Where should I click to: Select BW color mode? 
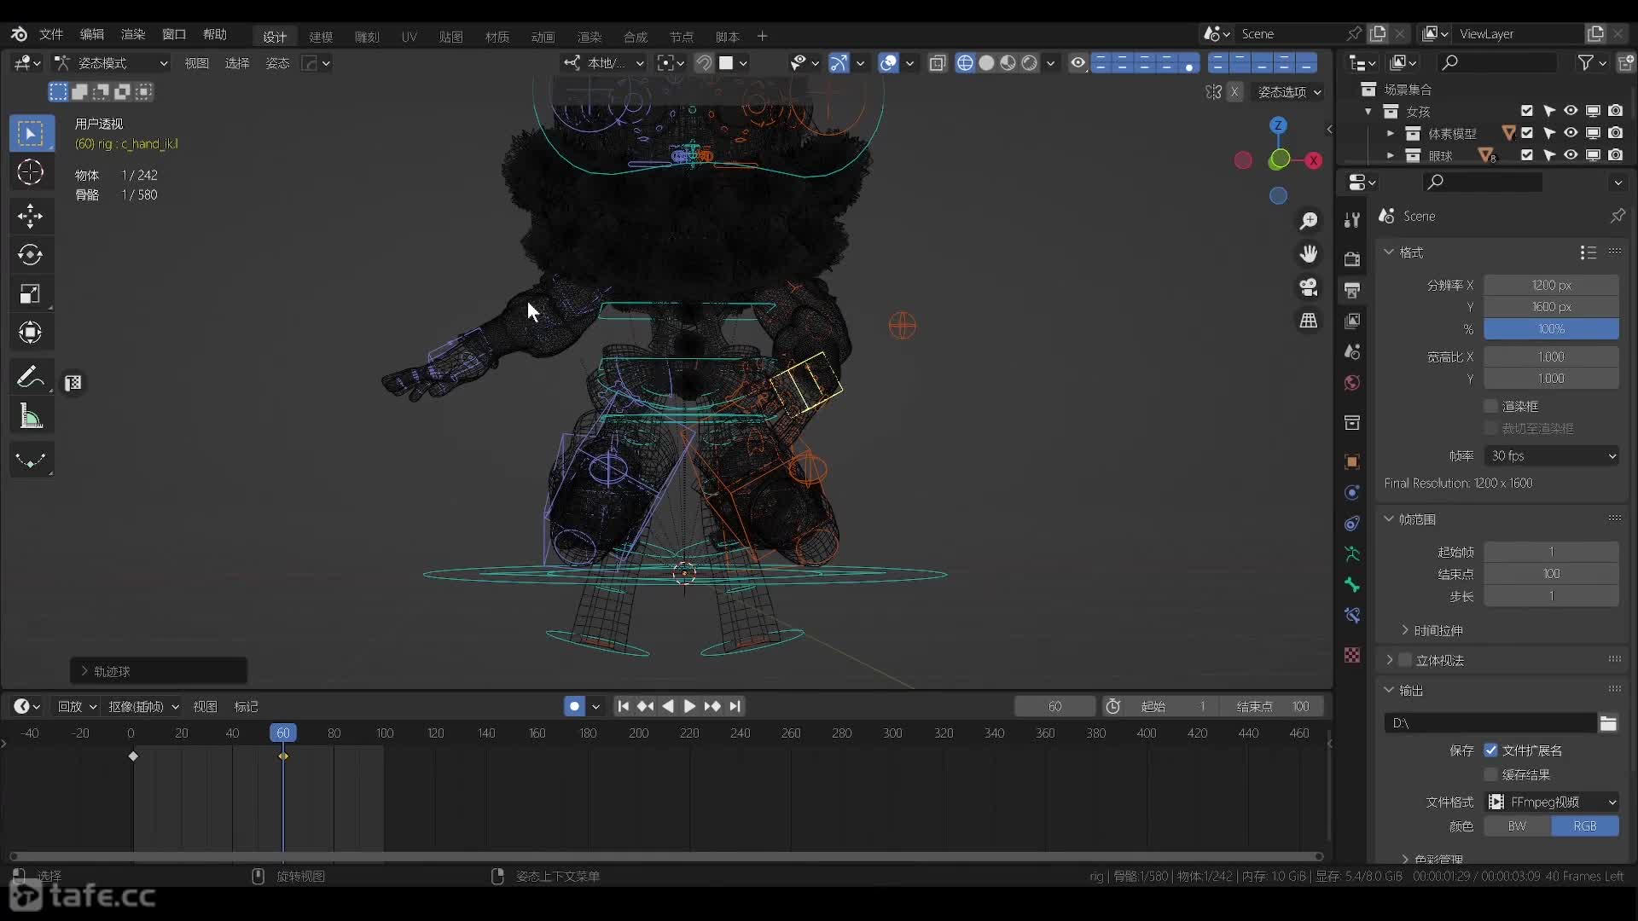click(x=1517, y=826)
